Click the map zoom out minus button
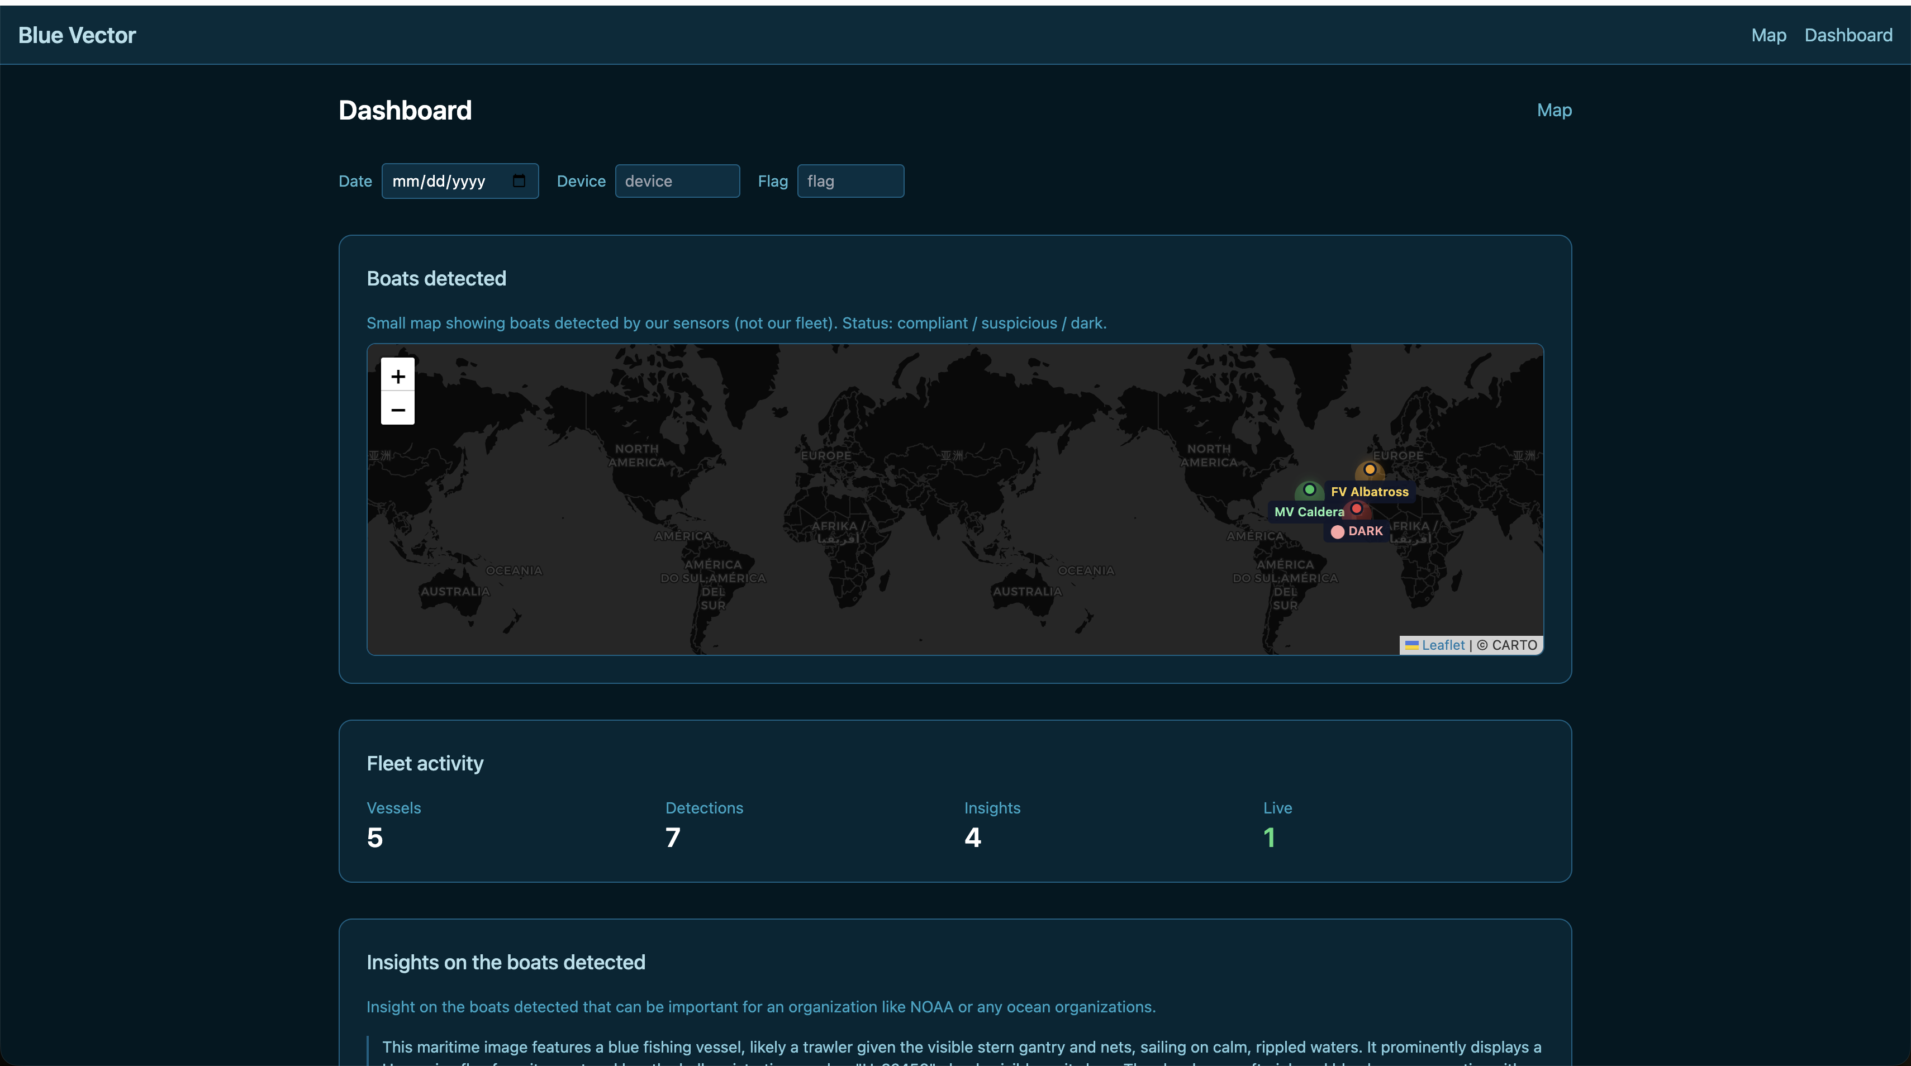Image resolution: width=1911 pixels, height=1066 pixels. pos(398,410)
